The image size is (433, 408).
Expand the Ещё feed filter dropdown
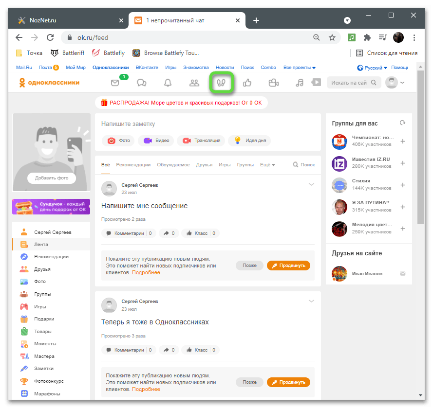267,164
